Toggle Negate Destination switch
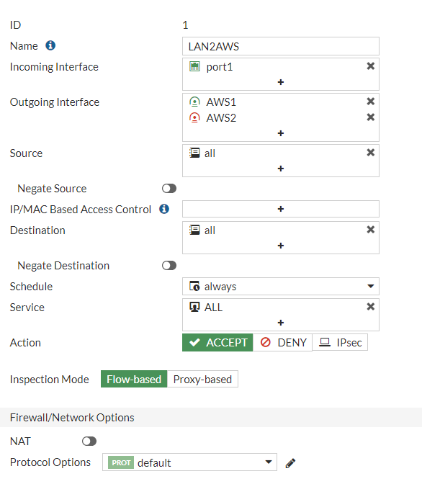This screenshot has width=422, height=484. click(x=169, y=266)
